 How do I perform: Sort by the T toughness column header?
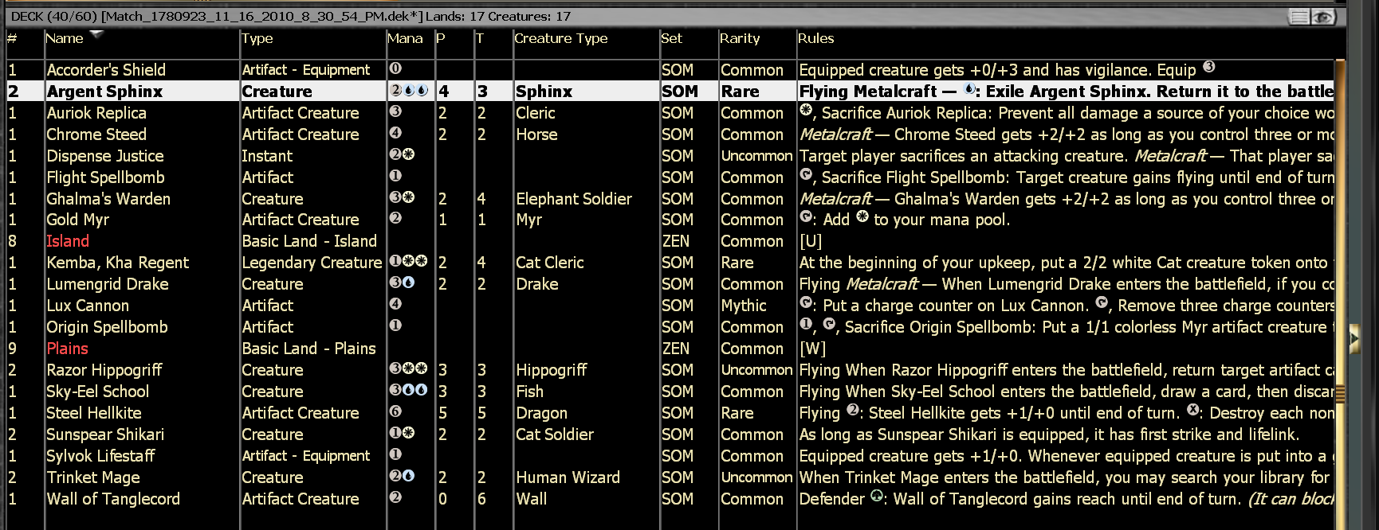tap(480, 38)
